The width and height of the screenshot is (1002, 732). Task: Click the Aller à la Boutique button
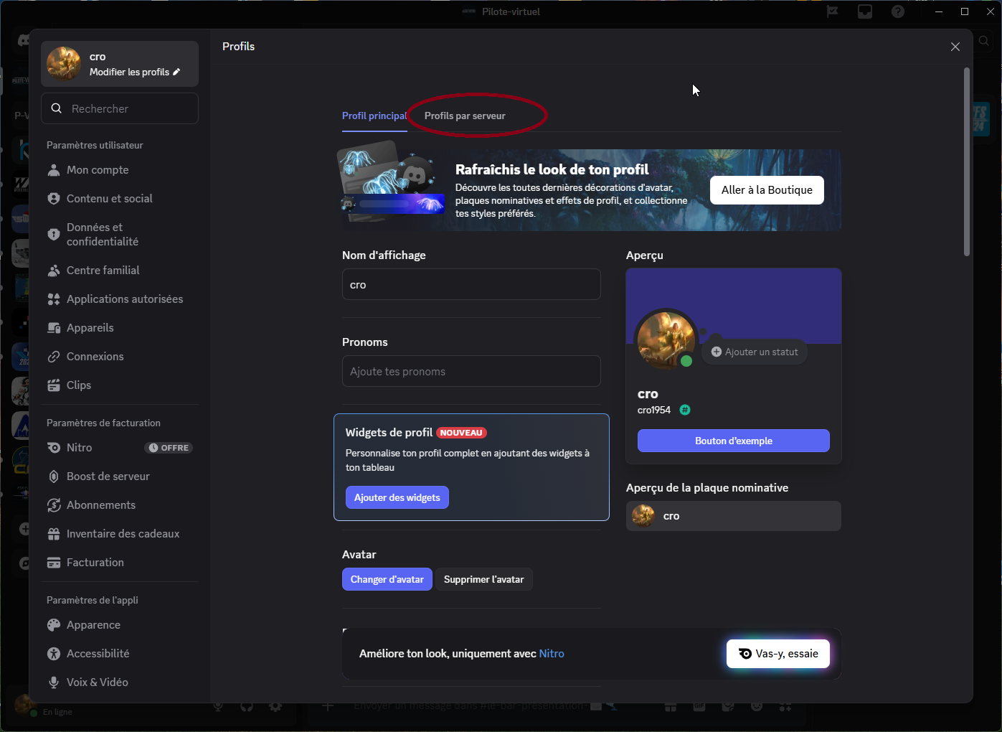tap(766, 190)
